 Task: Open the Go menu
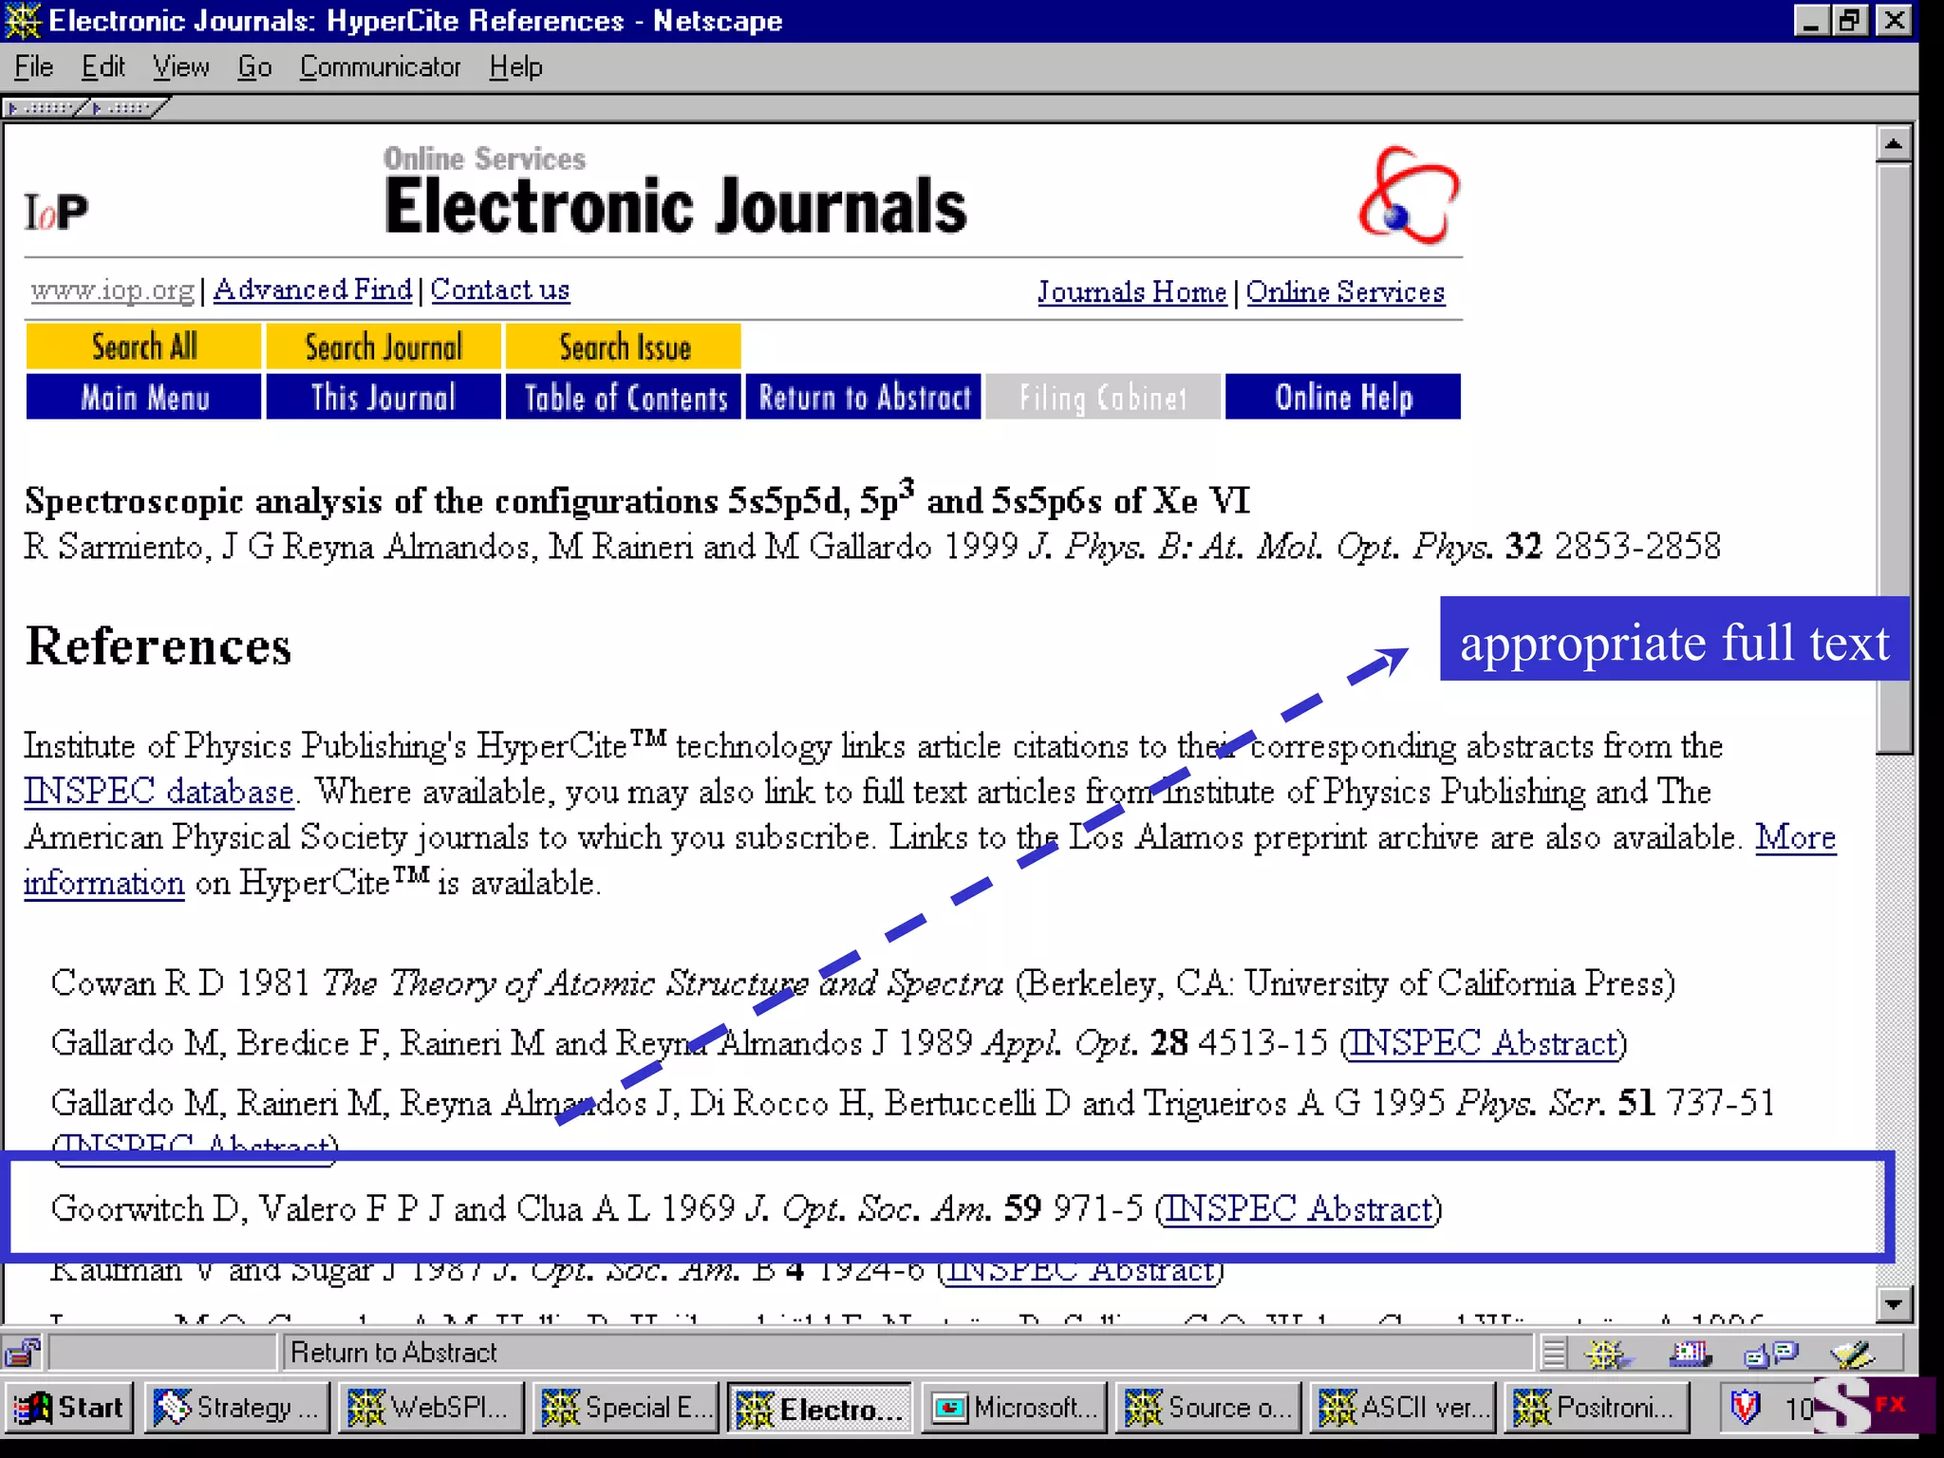(254, 67)
